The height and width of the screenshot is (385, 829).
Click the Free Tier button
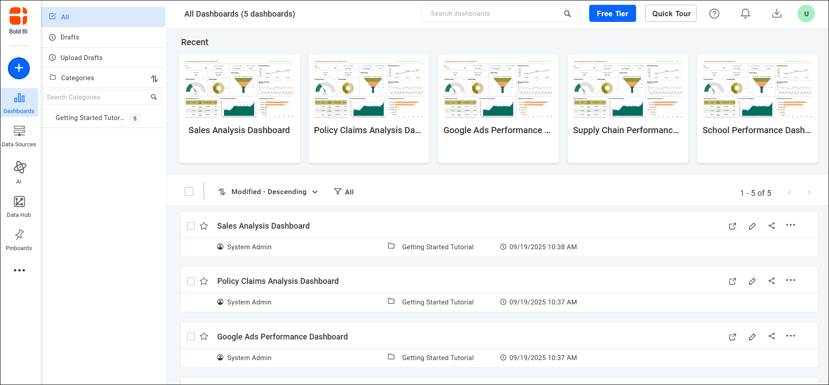click(x=612, y=14)
